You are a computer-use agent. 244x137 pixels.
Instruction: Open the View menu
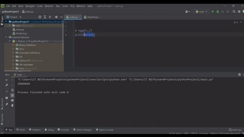pos(21,6)
